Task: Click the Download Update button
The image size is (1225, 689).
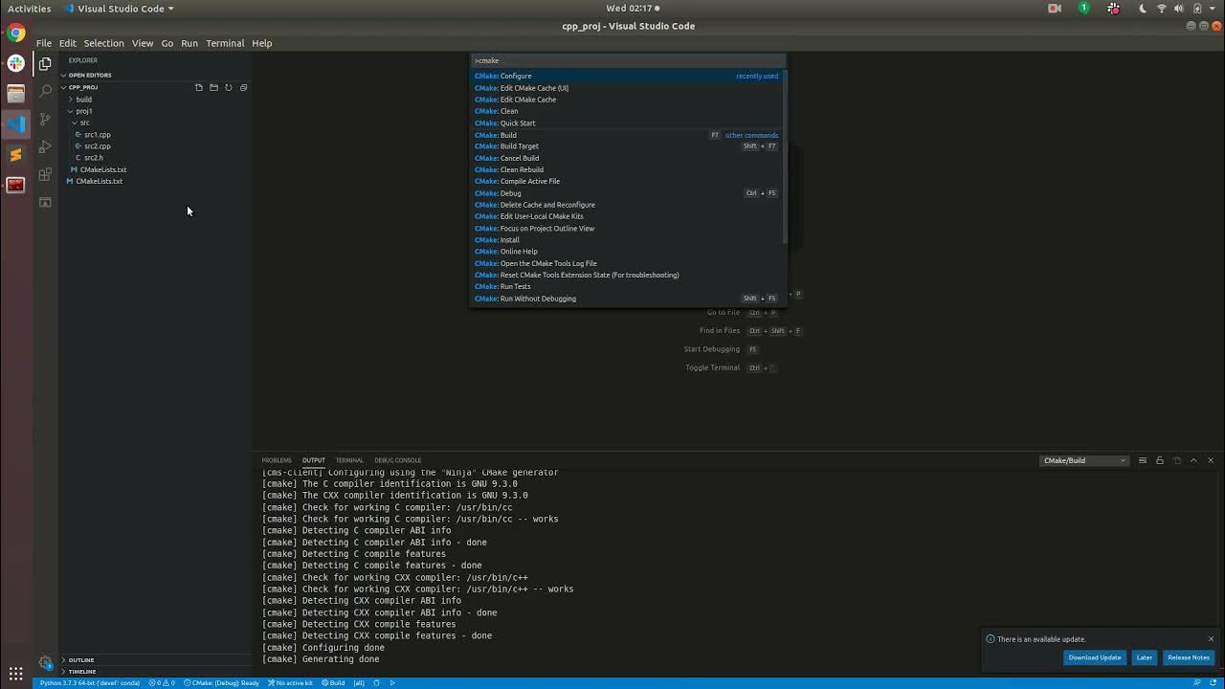Action: 1094,657
